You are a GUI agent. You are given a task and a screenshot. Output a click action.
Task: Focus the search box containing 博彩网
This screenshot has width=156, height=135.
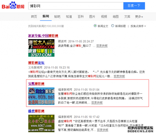point(76,6)
